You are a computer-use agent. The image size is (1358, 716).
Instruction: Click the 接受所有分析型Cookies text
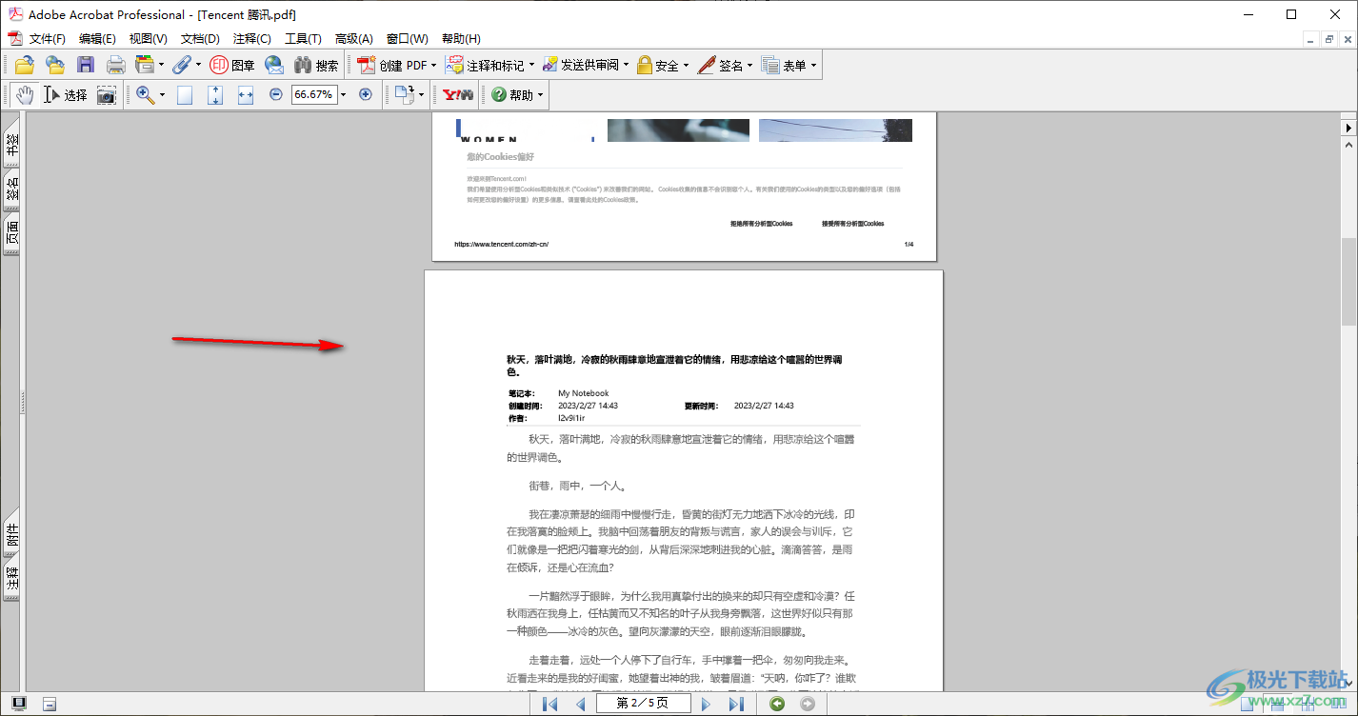click(x=853, y=224)
